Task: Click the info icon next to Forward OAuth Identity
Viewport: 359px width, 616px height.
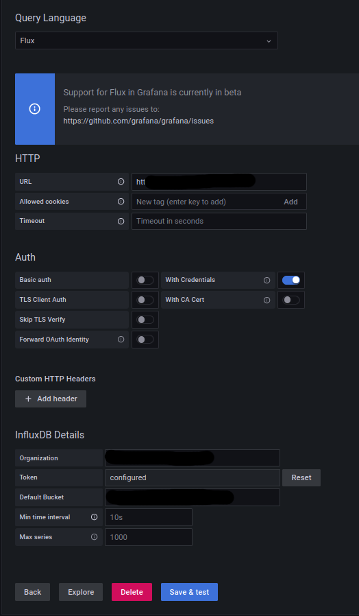Action: pyautogui.click(x=121, y=340)
